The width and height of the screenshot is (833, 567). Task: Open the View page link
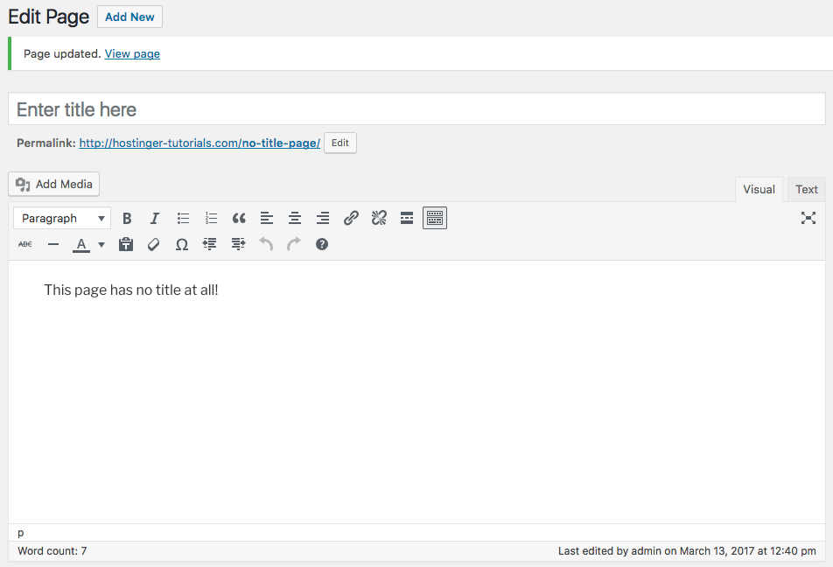point(131,53)
